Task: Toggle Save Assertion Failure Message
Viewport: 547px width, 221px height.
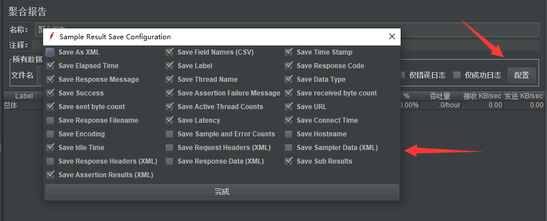Action: tap(170, 93)
